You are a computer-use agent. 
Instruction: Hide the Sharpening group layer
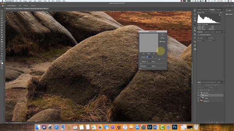click(x=198, y=93)
